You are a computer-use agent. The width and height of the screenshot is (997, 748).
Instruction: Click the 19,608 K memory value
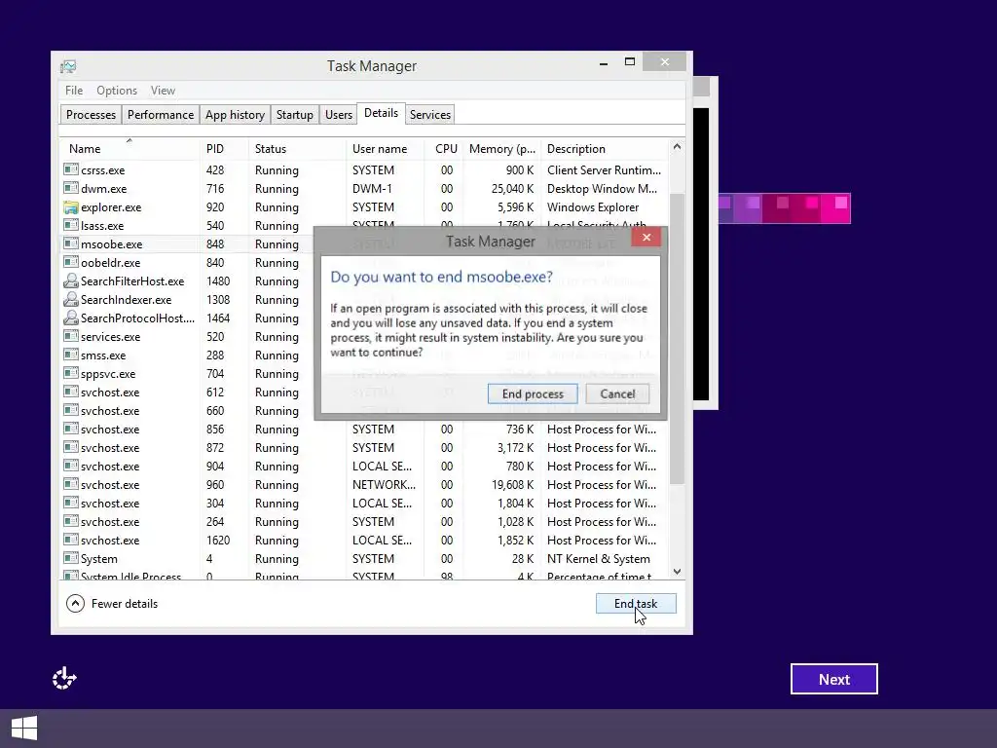[x=512, y=485]
